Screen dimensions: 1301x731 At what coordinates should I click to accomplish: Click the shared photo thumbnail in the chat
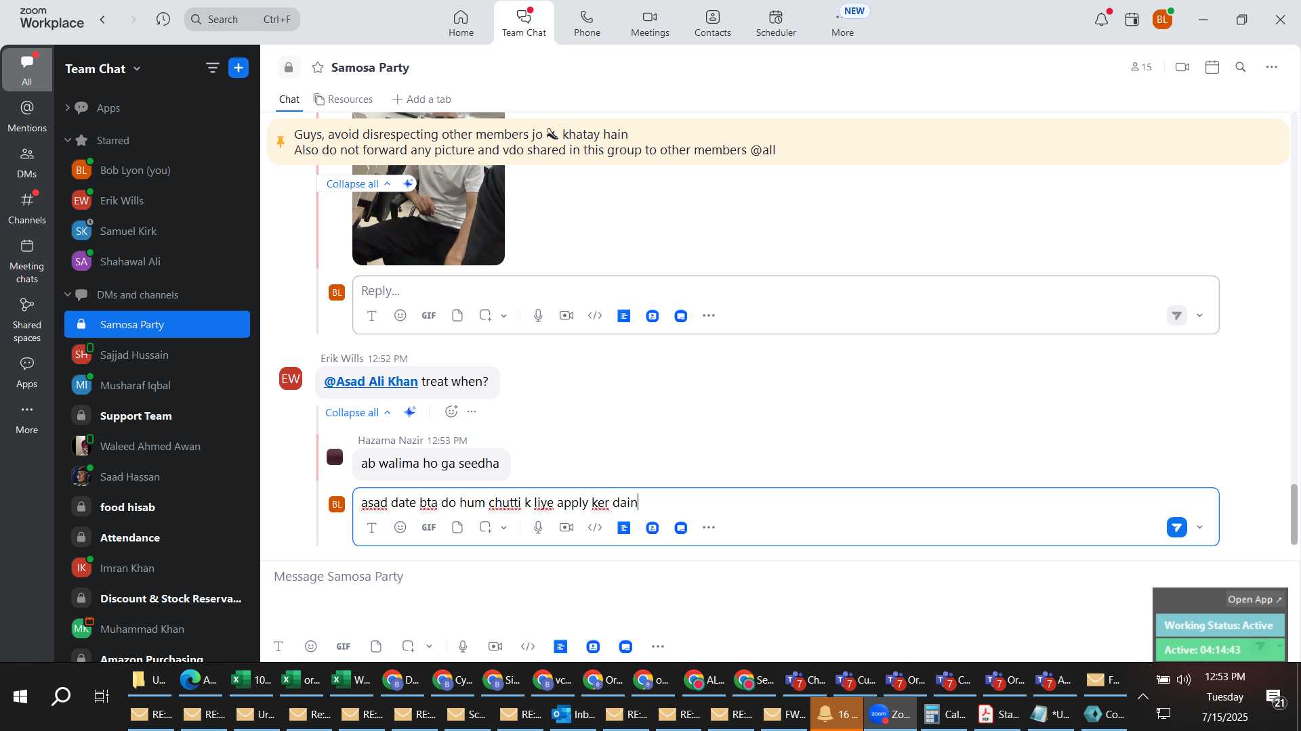428,215
